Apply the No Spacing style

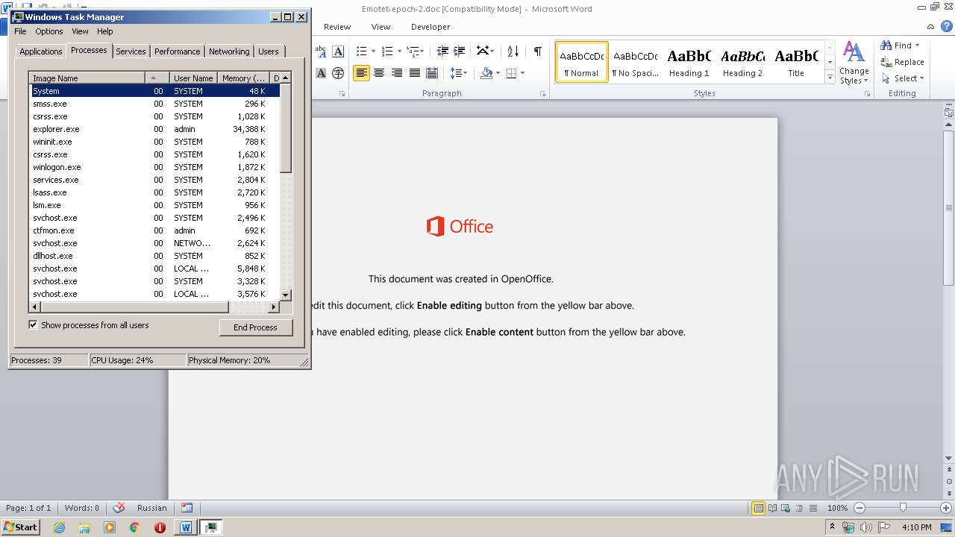636,63
